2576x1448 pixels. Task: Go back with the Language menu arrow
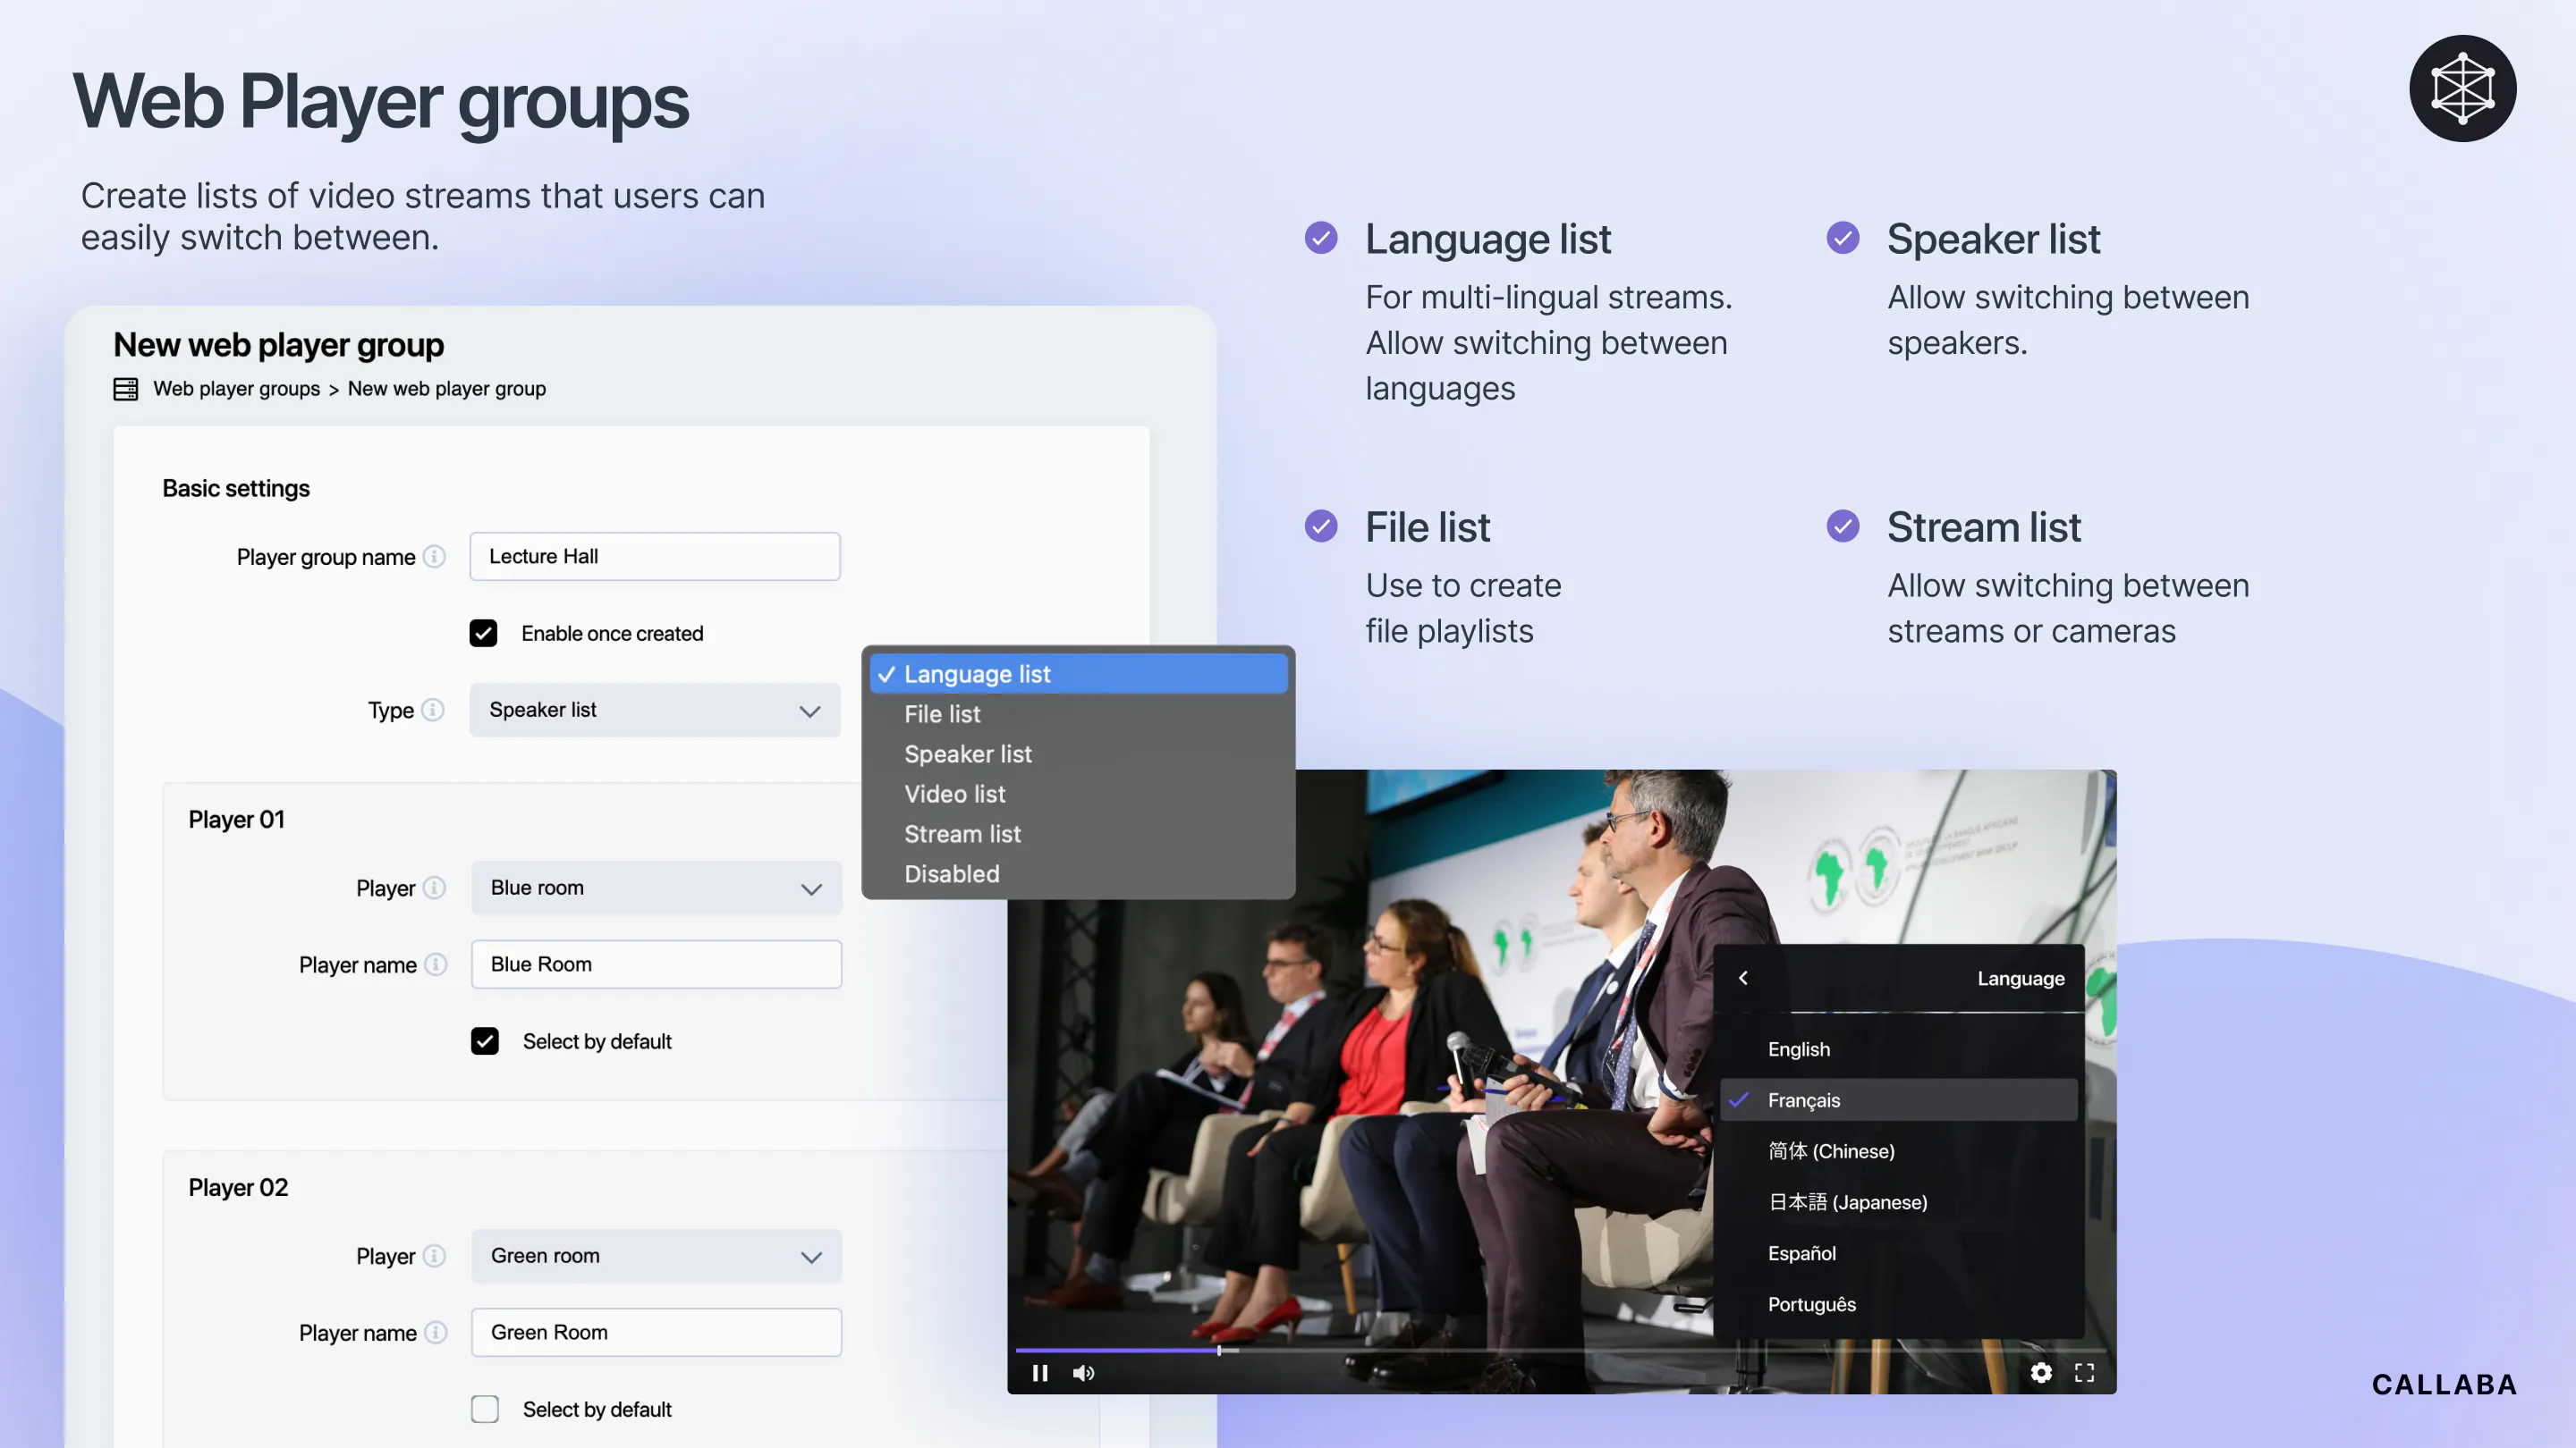[x=1743, y=979]
